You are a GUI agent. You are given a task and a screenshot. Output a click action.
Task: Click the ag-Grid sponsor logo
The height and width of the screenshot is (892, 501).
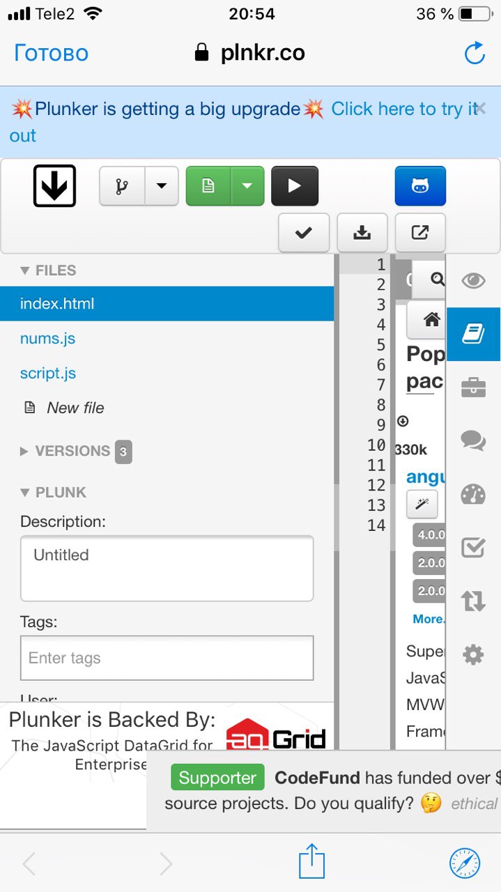[x=276, y=735]
